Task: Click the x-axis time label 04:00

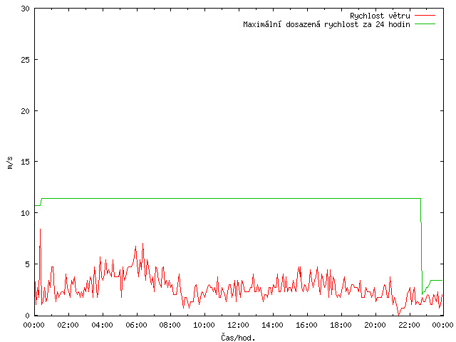Action: tap(102, 325)
